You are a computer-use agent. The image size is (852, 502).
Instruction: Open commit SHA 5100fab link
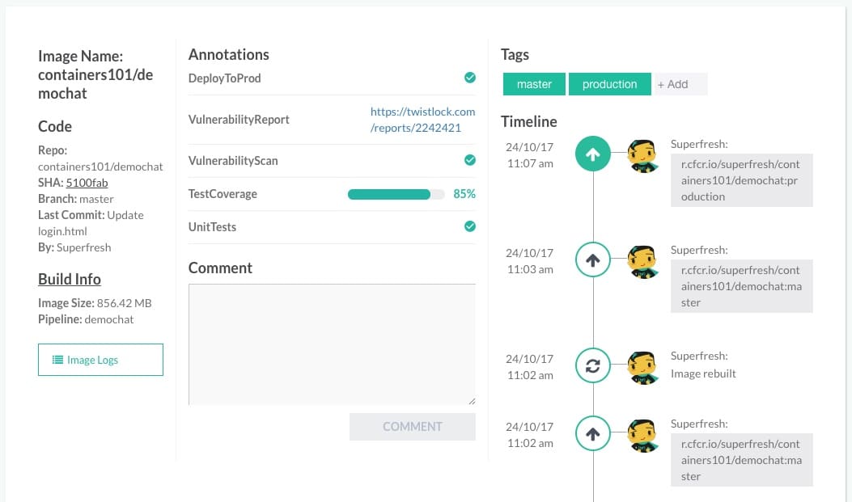coord(87,183)
